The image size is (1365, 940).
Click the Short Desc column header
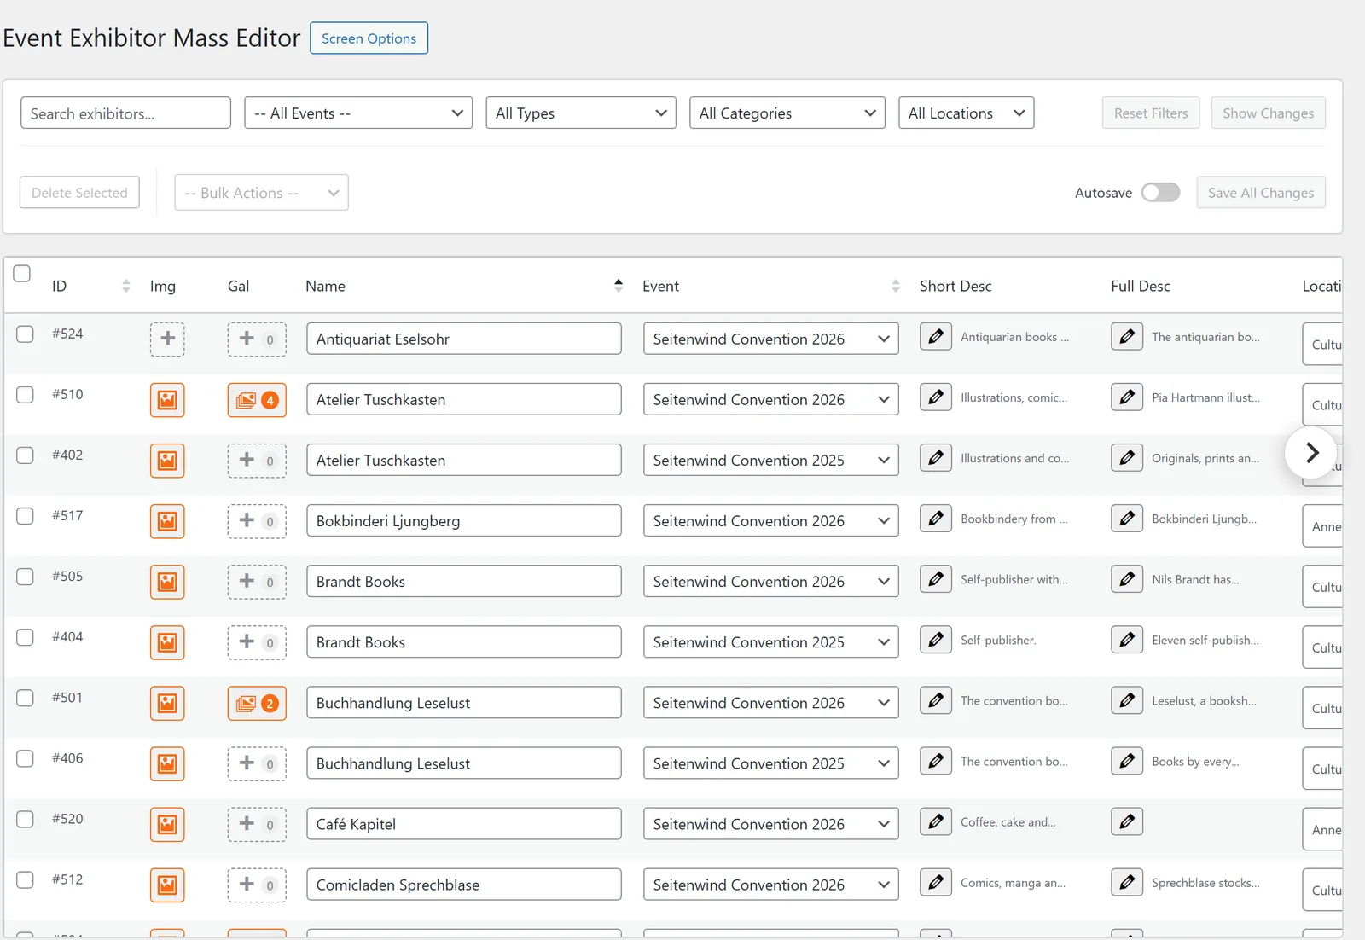click(955, 286)
